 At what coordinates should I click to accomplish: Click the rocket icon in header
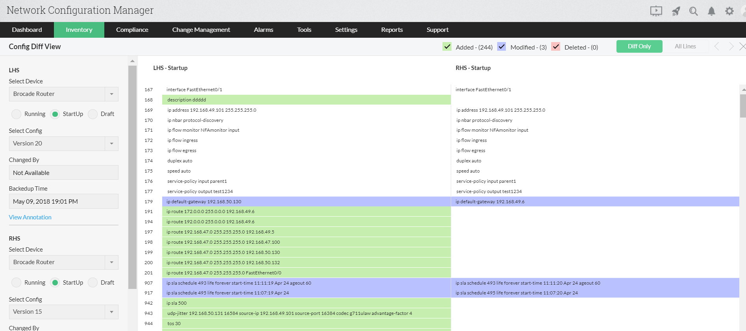pyautogui.click(x=676, y=11)
